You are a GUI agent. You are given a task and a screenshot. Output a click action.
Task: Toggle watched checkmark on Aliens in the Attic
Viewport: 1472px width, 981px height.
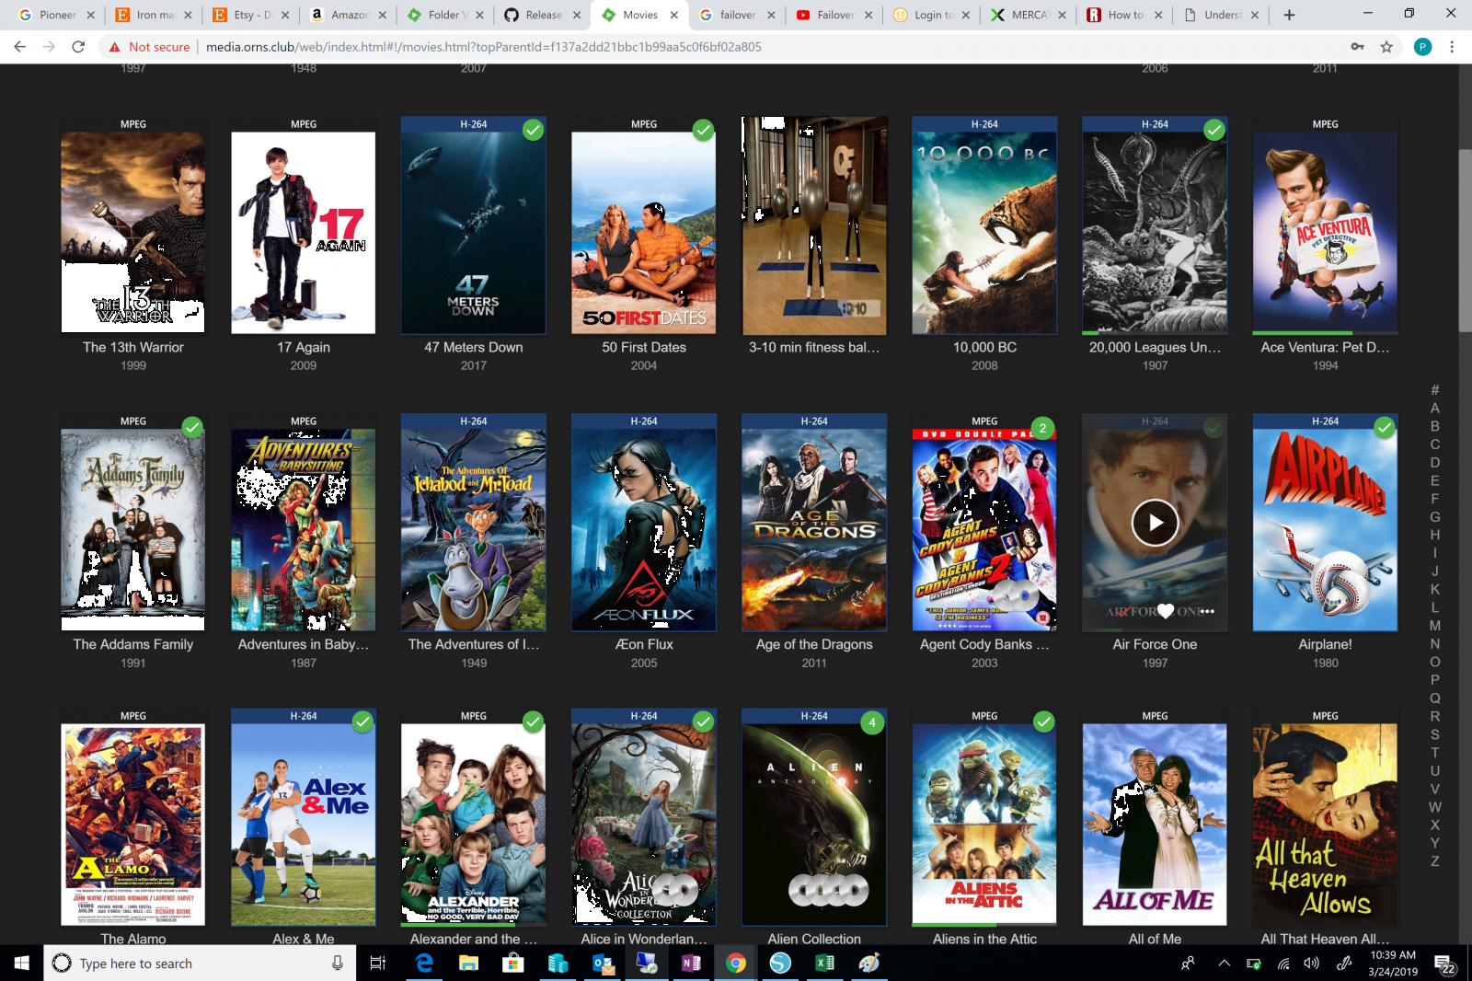pyautogui.click(x=1044, y=722)
